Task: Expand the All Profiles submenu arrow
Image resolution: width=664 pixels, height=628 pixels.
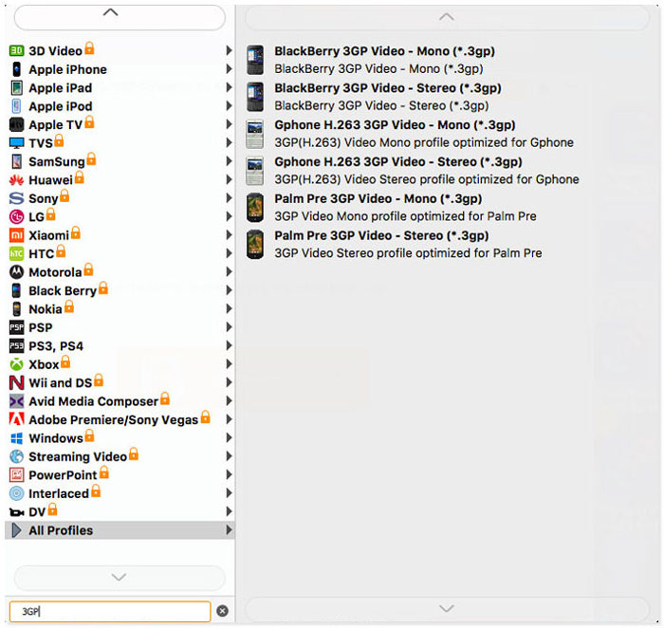Action: 230,530
